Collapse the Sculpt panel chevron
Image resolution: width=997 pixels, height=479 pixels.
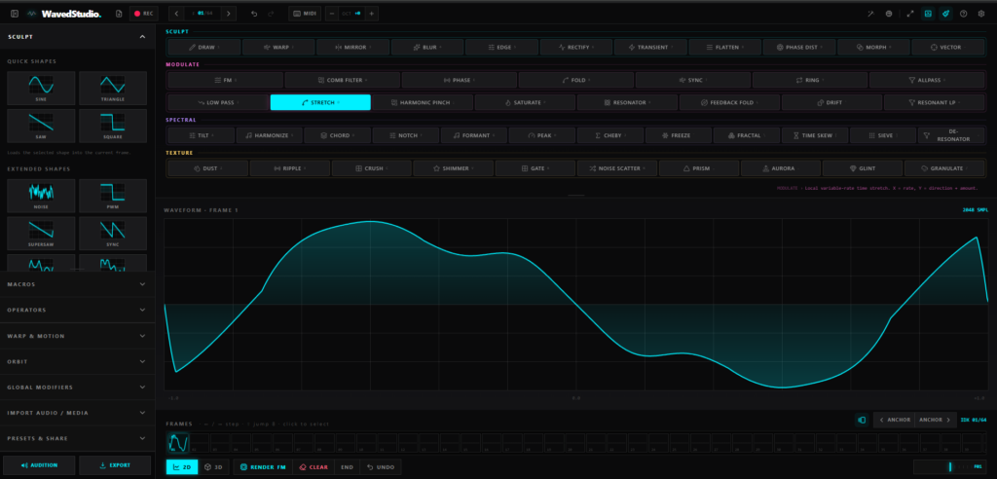pyautogui.click(x=142, y=37)
